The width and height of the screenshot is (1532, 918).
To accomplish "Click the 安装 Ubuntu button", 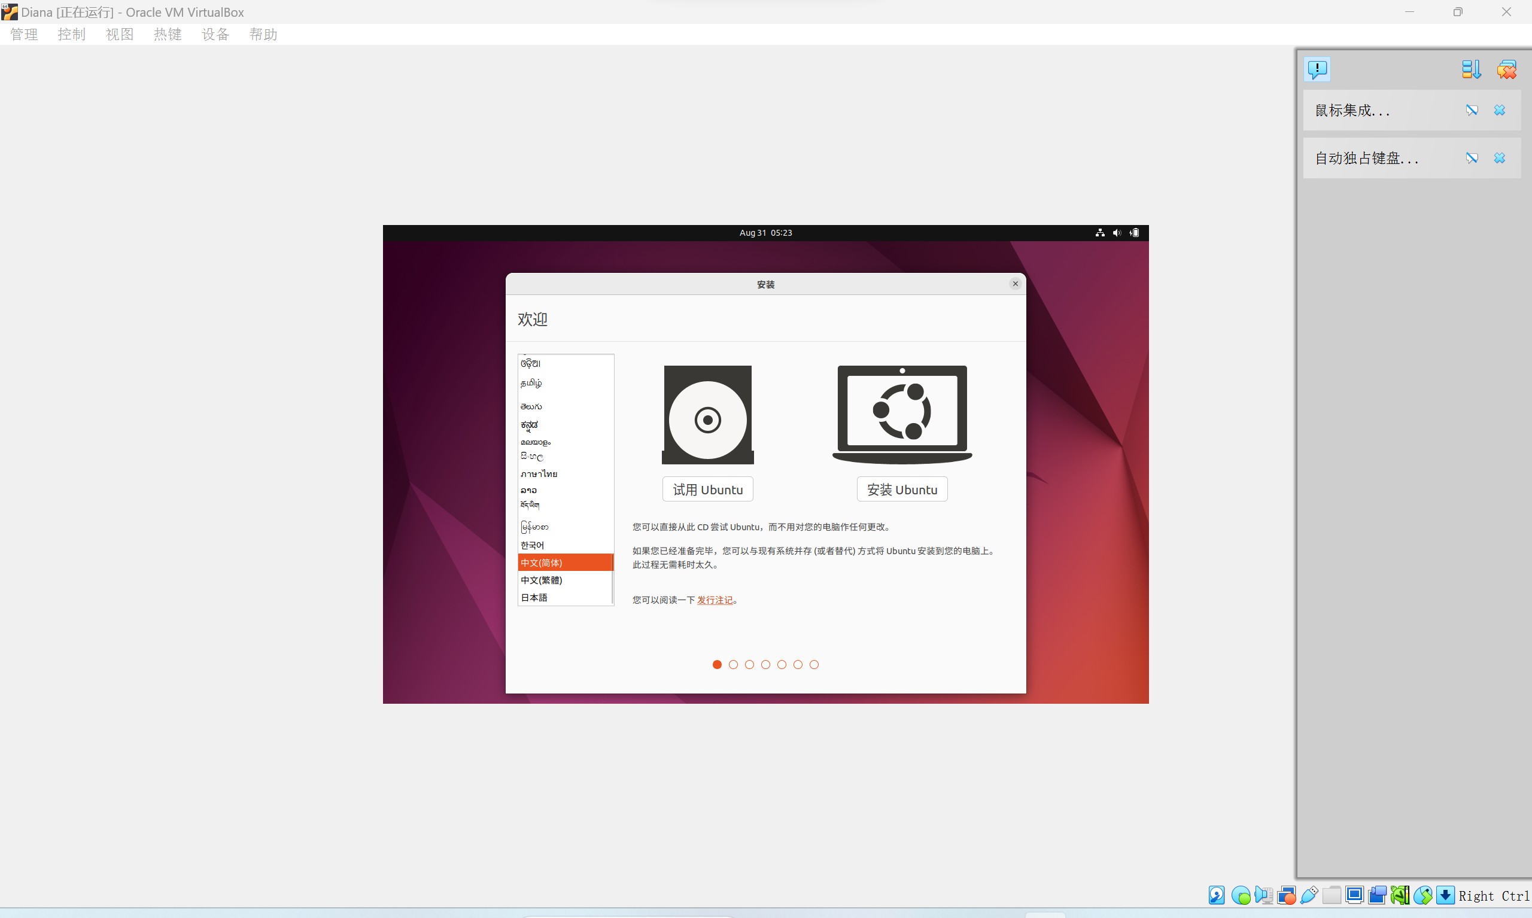I will pos(901,490).
